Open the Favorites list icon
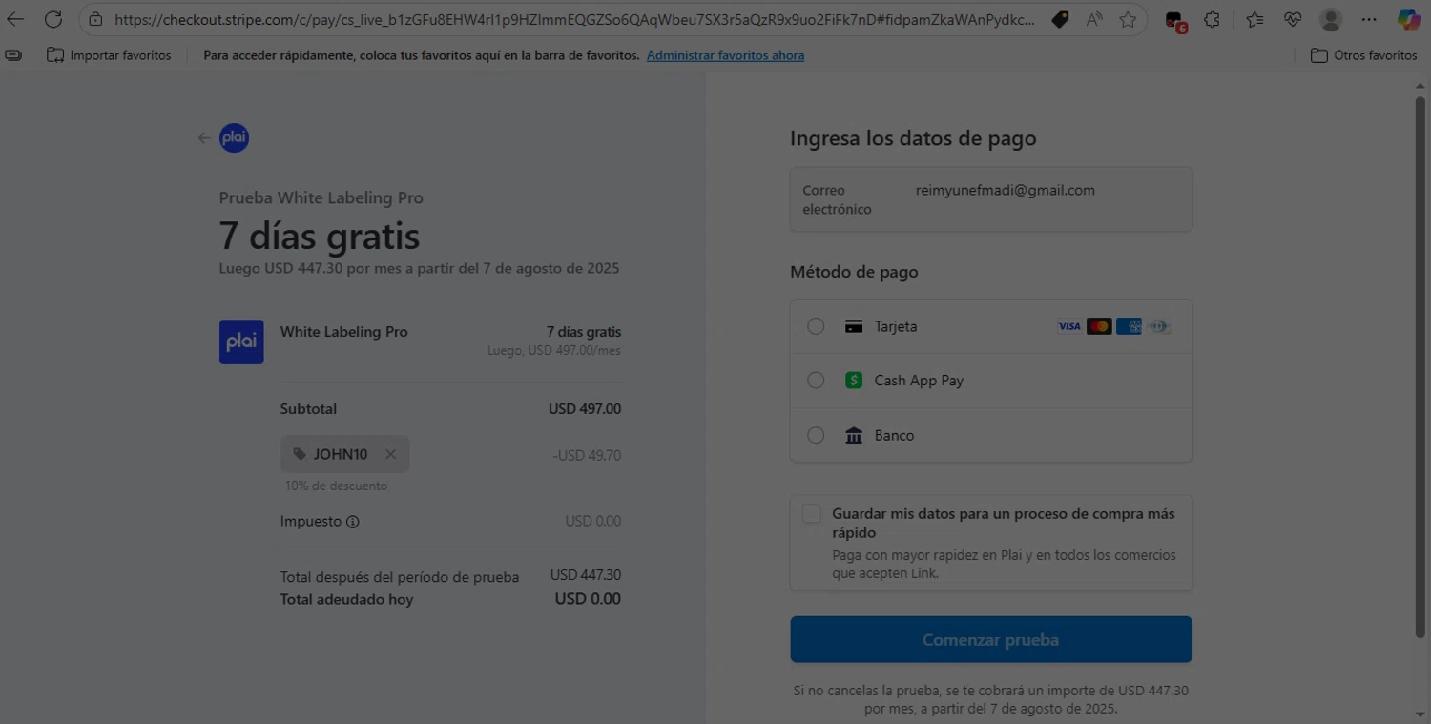The width and height of the screenshot is (1431, 724). click(1255, 19)
